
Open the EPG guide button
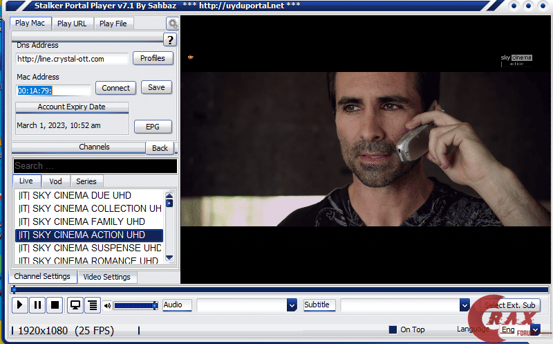tap(153, 127)
